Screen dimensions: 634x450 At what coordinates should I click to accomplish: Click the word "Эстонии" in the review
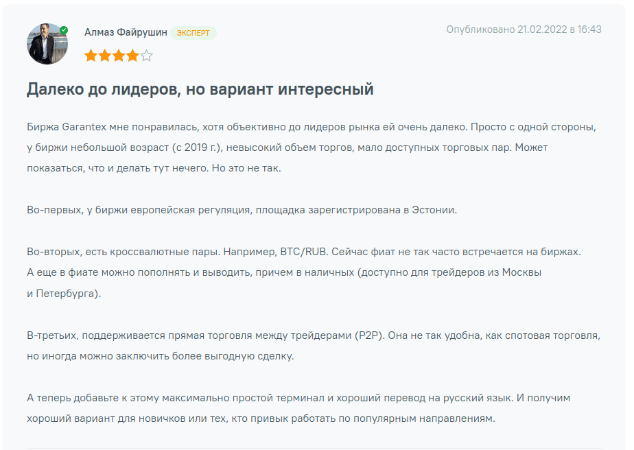point(435,210)
